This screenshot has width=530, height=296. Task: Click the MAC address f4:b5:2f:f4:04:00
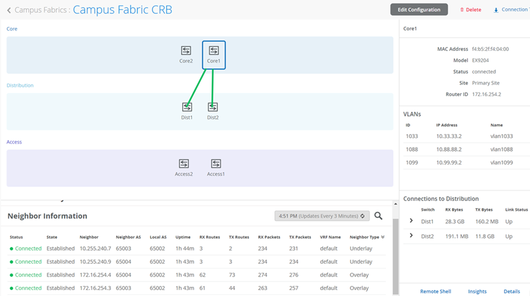pyautogui.click(x=491, y=49)
